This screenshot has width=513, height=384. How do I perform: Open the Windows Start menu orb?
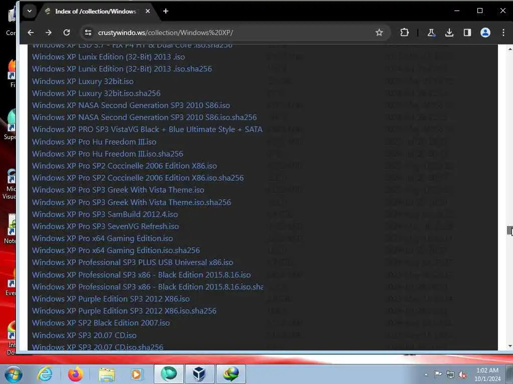pyautogui.click(x=13, y=374)
